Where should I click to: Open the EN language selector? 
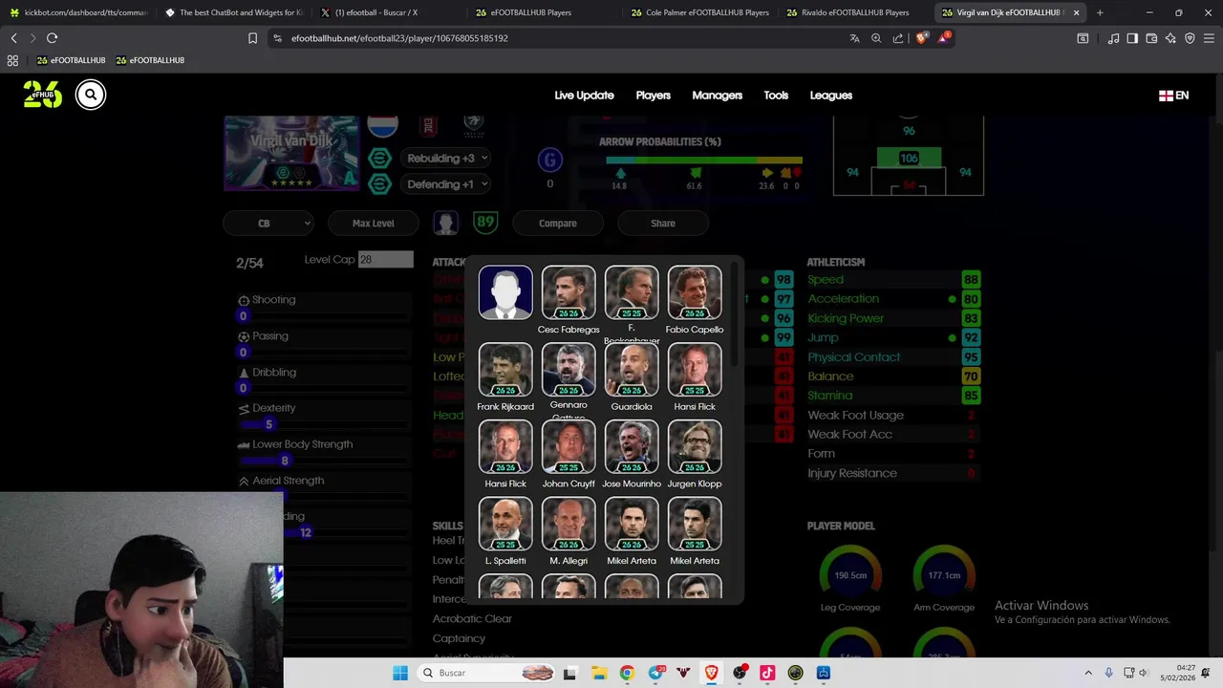pos(1173,96)
